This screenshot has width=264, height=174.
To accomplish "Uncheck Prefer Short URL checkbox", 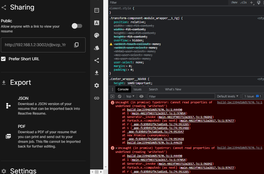I will click(3, 59).
